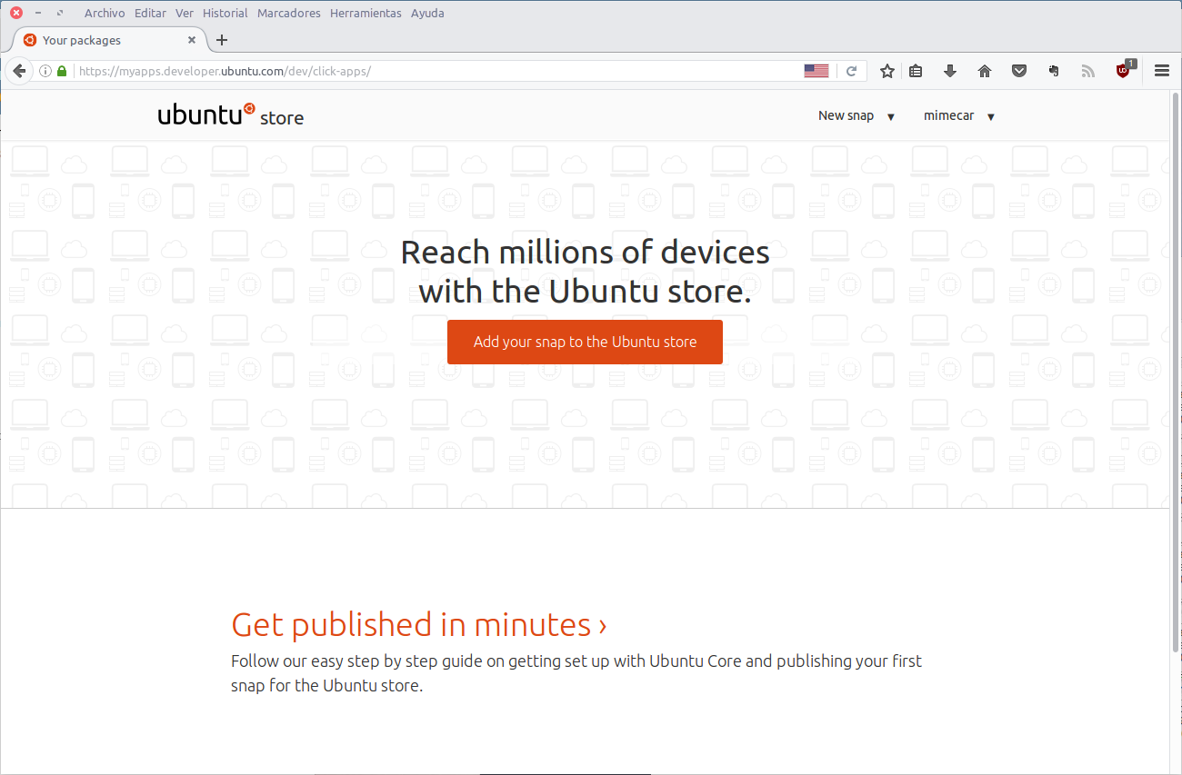The width and height of the screenshot is (1182, 775).
Task: Click the Evernote elephant toolbar icon
Action: 1054,71
